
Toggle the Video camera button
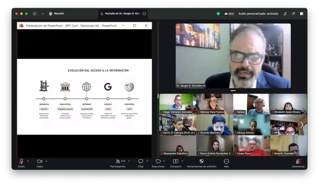(40, 161)
